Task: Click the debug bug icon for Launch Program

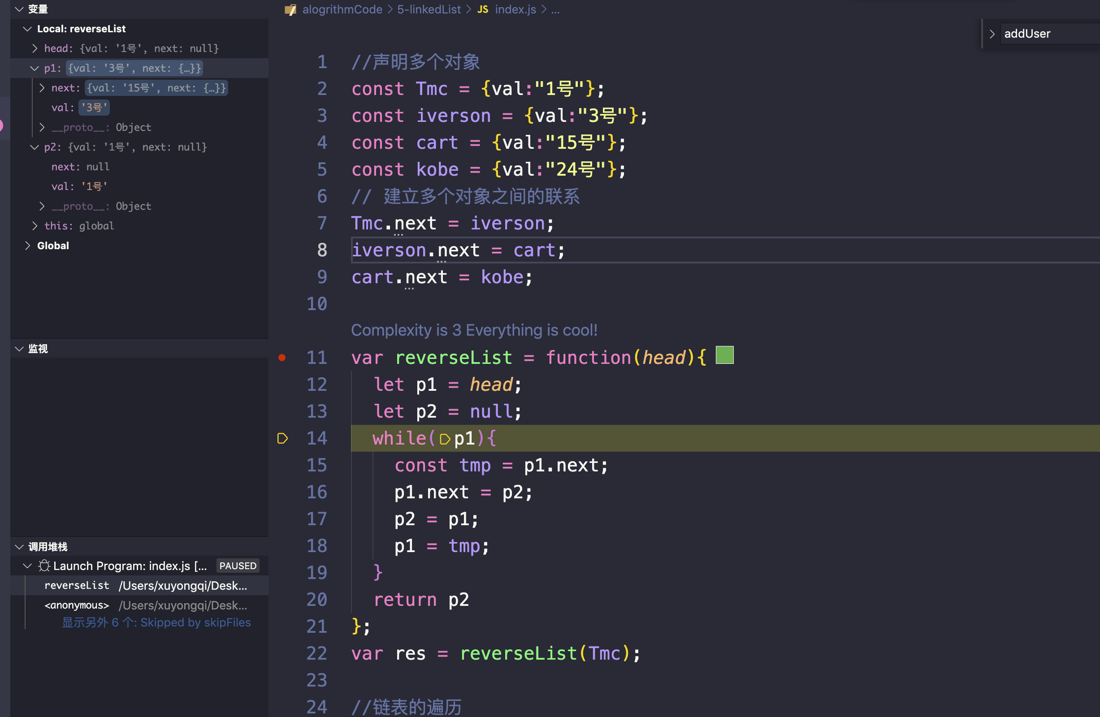Action: click(44, 566)
